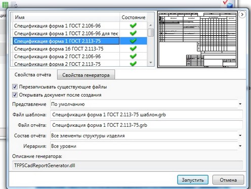Click the Запустить button

click(193, 180)
